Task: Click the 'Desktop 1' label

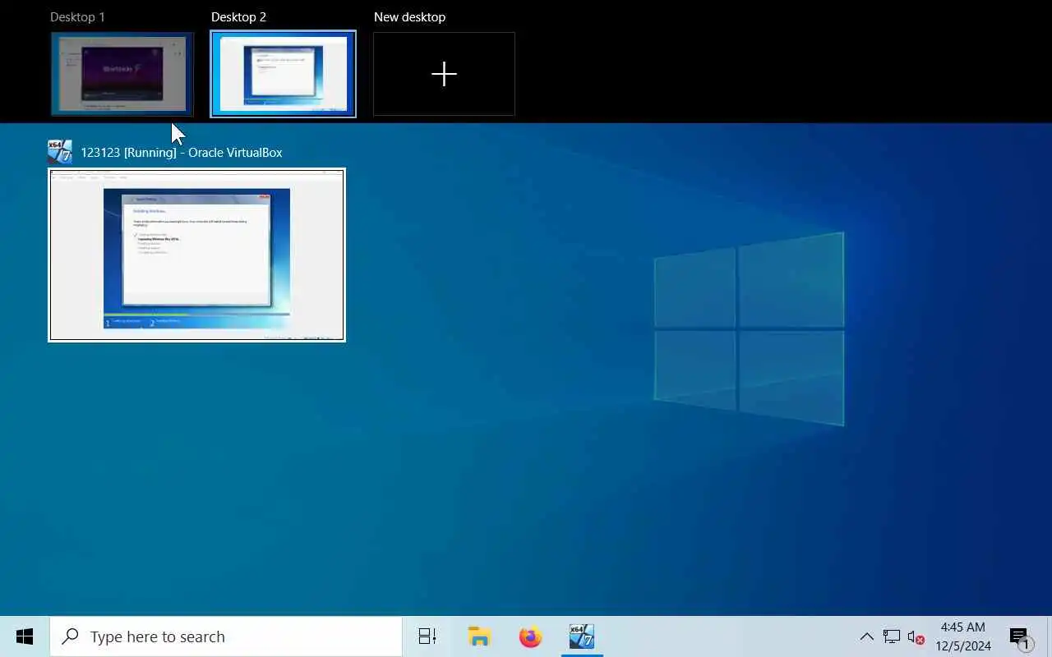Action: [77, 17]
